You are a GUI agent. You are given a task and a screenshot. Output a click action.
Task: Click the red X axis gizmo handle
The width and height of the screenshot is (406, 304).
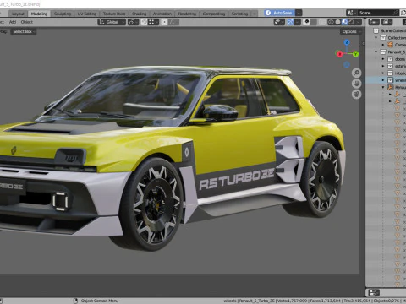tap(339, 54)
